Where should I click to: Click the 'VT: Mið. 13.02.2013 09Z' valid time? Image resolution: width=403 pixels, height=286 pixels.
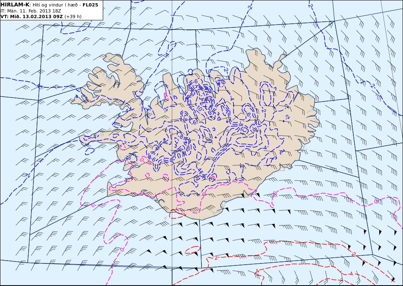pyautogui.click(x=31, y=17)
